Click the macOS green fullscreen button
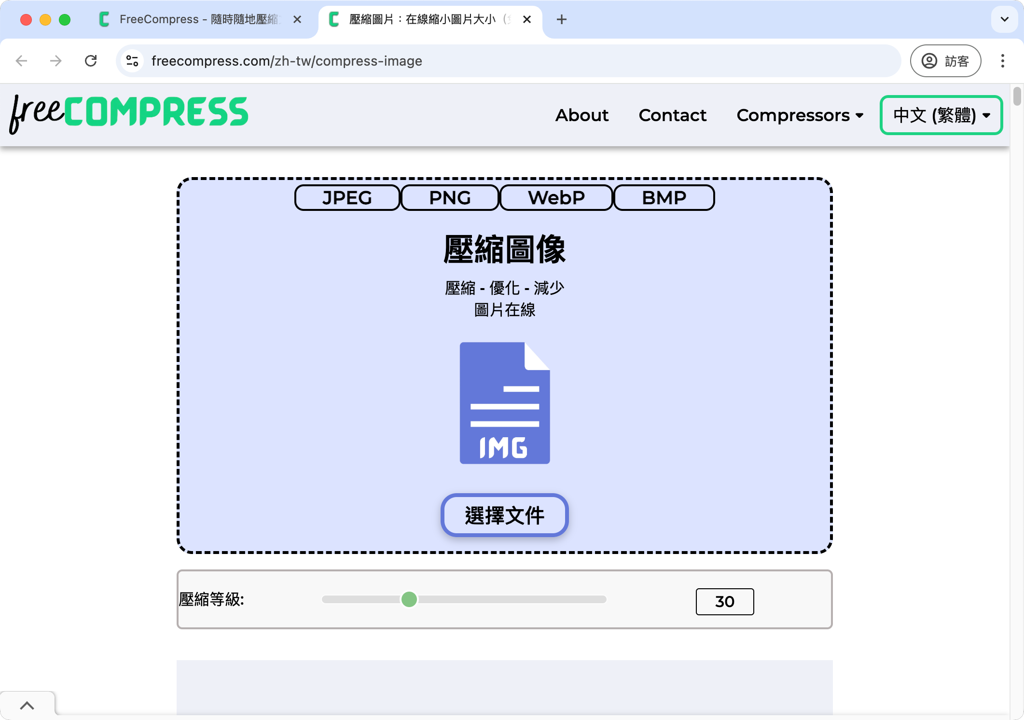 65,19
